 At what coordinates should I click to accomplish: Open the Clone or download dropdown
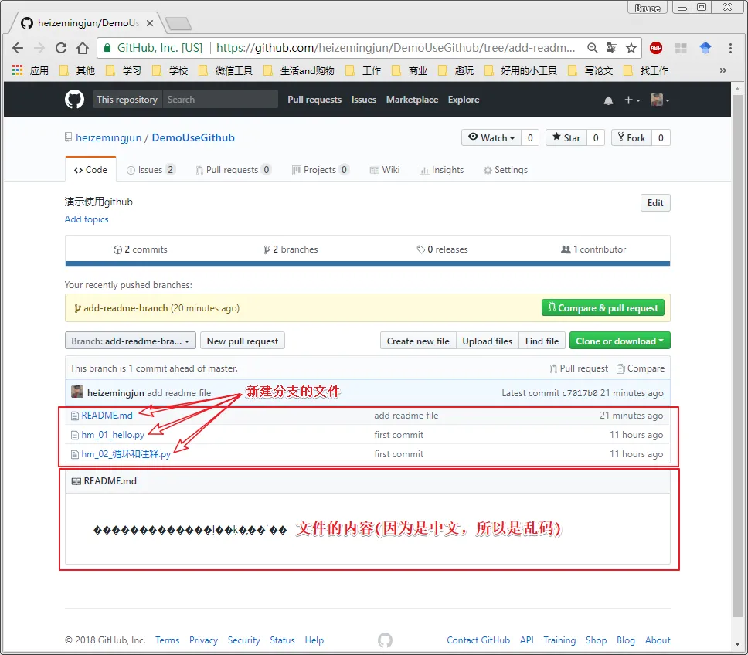[x=620, y=341]
